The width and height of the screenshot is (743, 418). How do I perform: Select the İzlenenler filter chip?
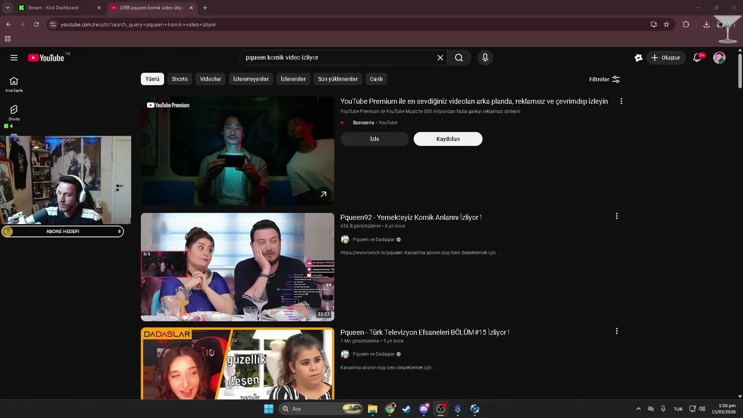coord(293,79)
